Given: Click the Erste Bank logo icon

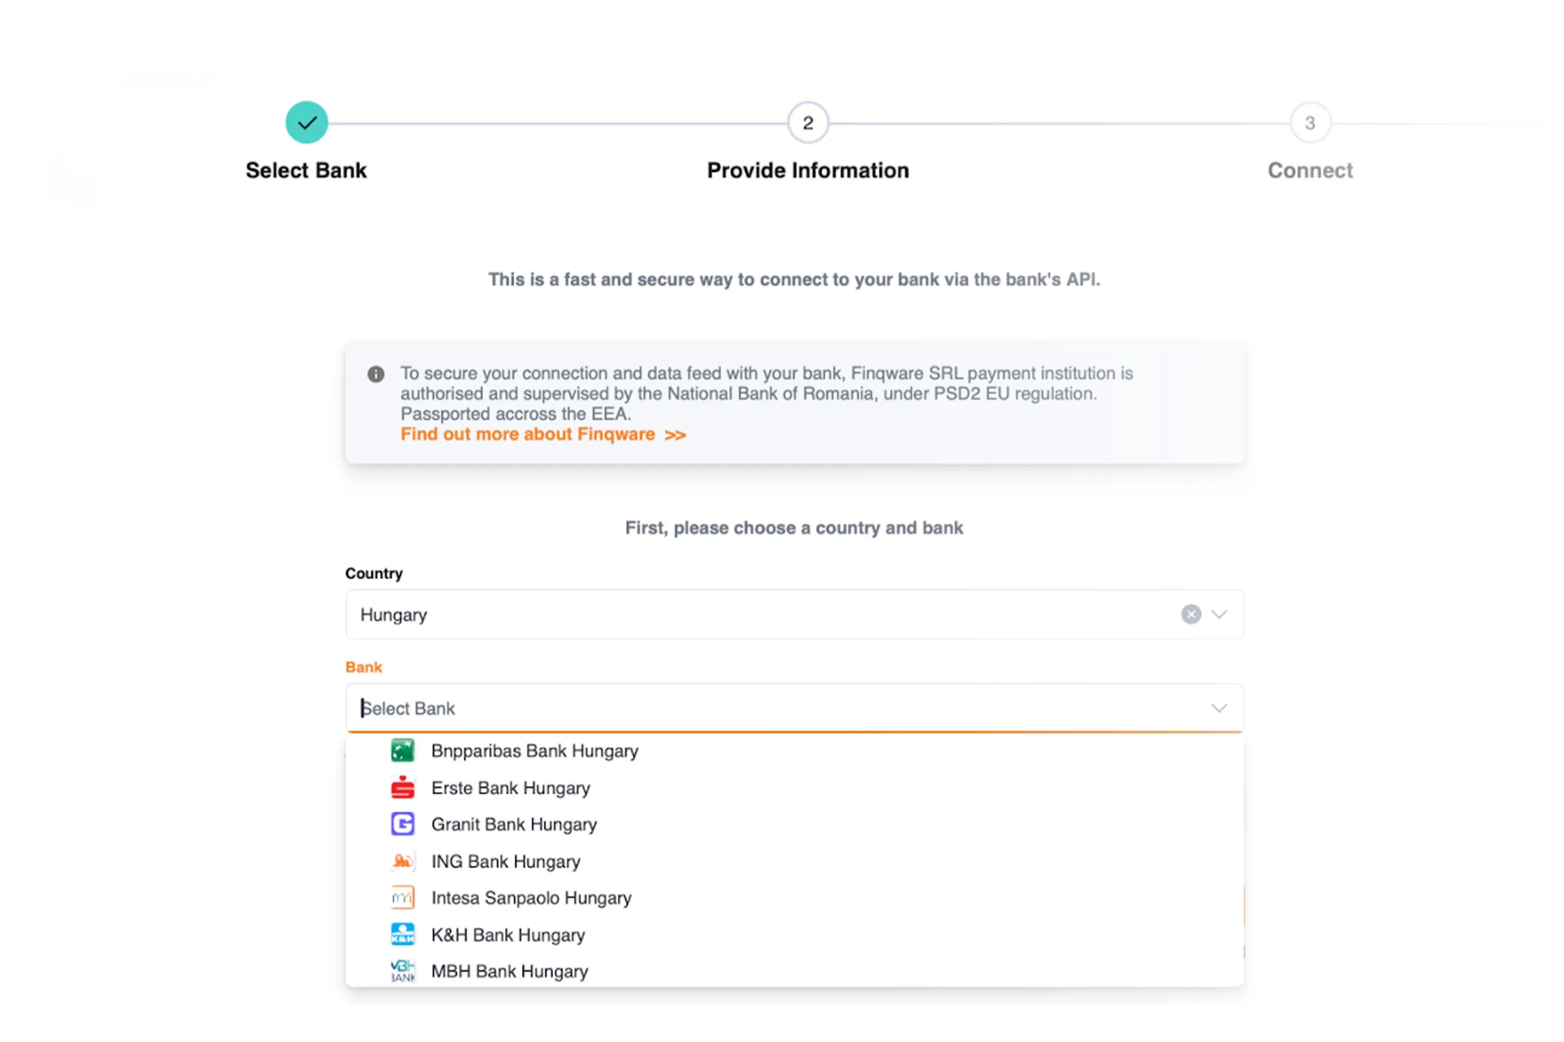Looking at the screenshot, I should (402, 787).
